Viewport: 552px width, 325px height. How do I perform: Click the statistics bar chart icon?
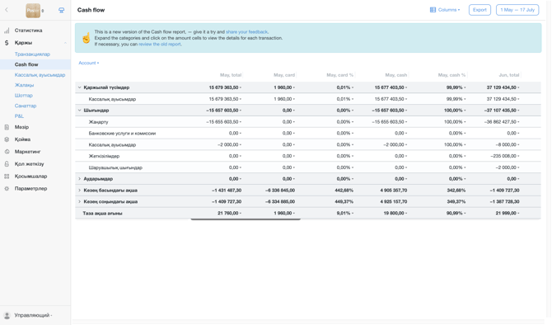(7, 31)
